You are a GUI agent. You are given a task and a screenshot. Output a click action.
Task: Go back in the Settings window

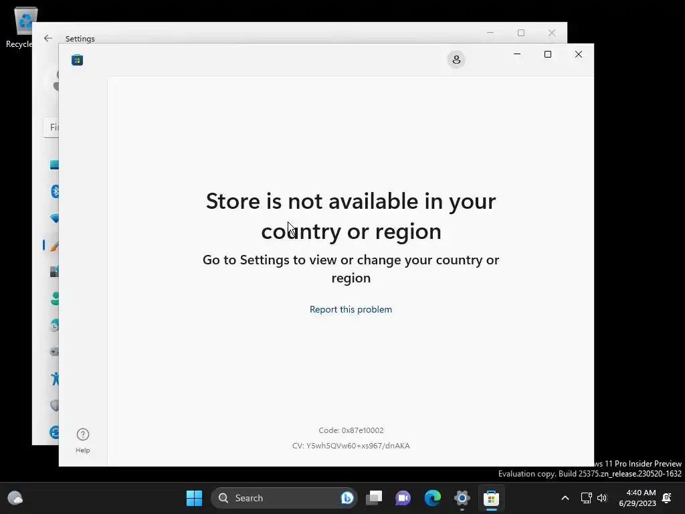(48, 38)
